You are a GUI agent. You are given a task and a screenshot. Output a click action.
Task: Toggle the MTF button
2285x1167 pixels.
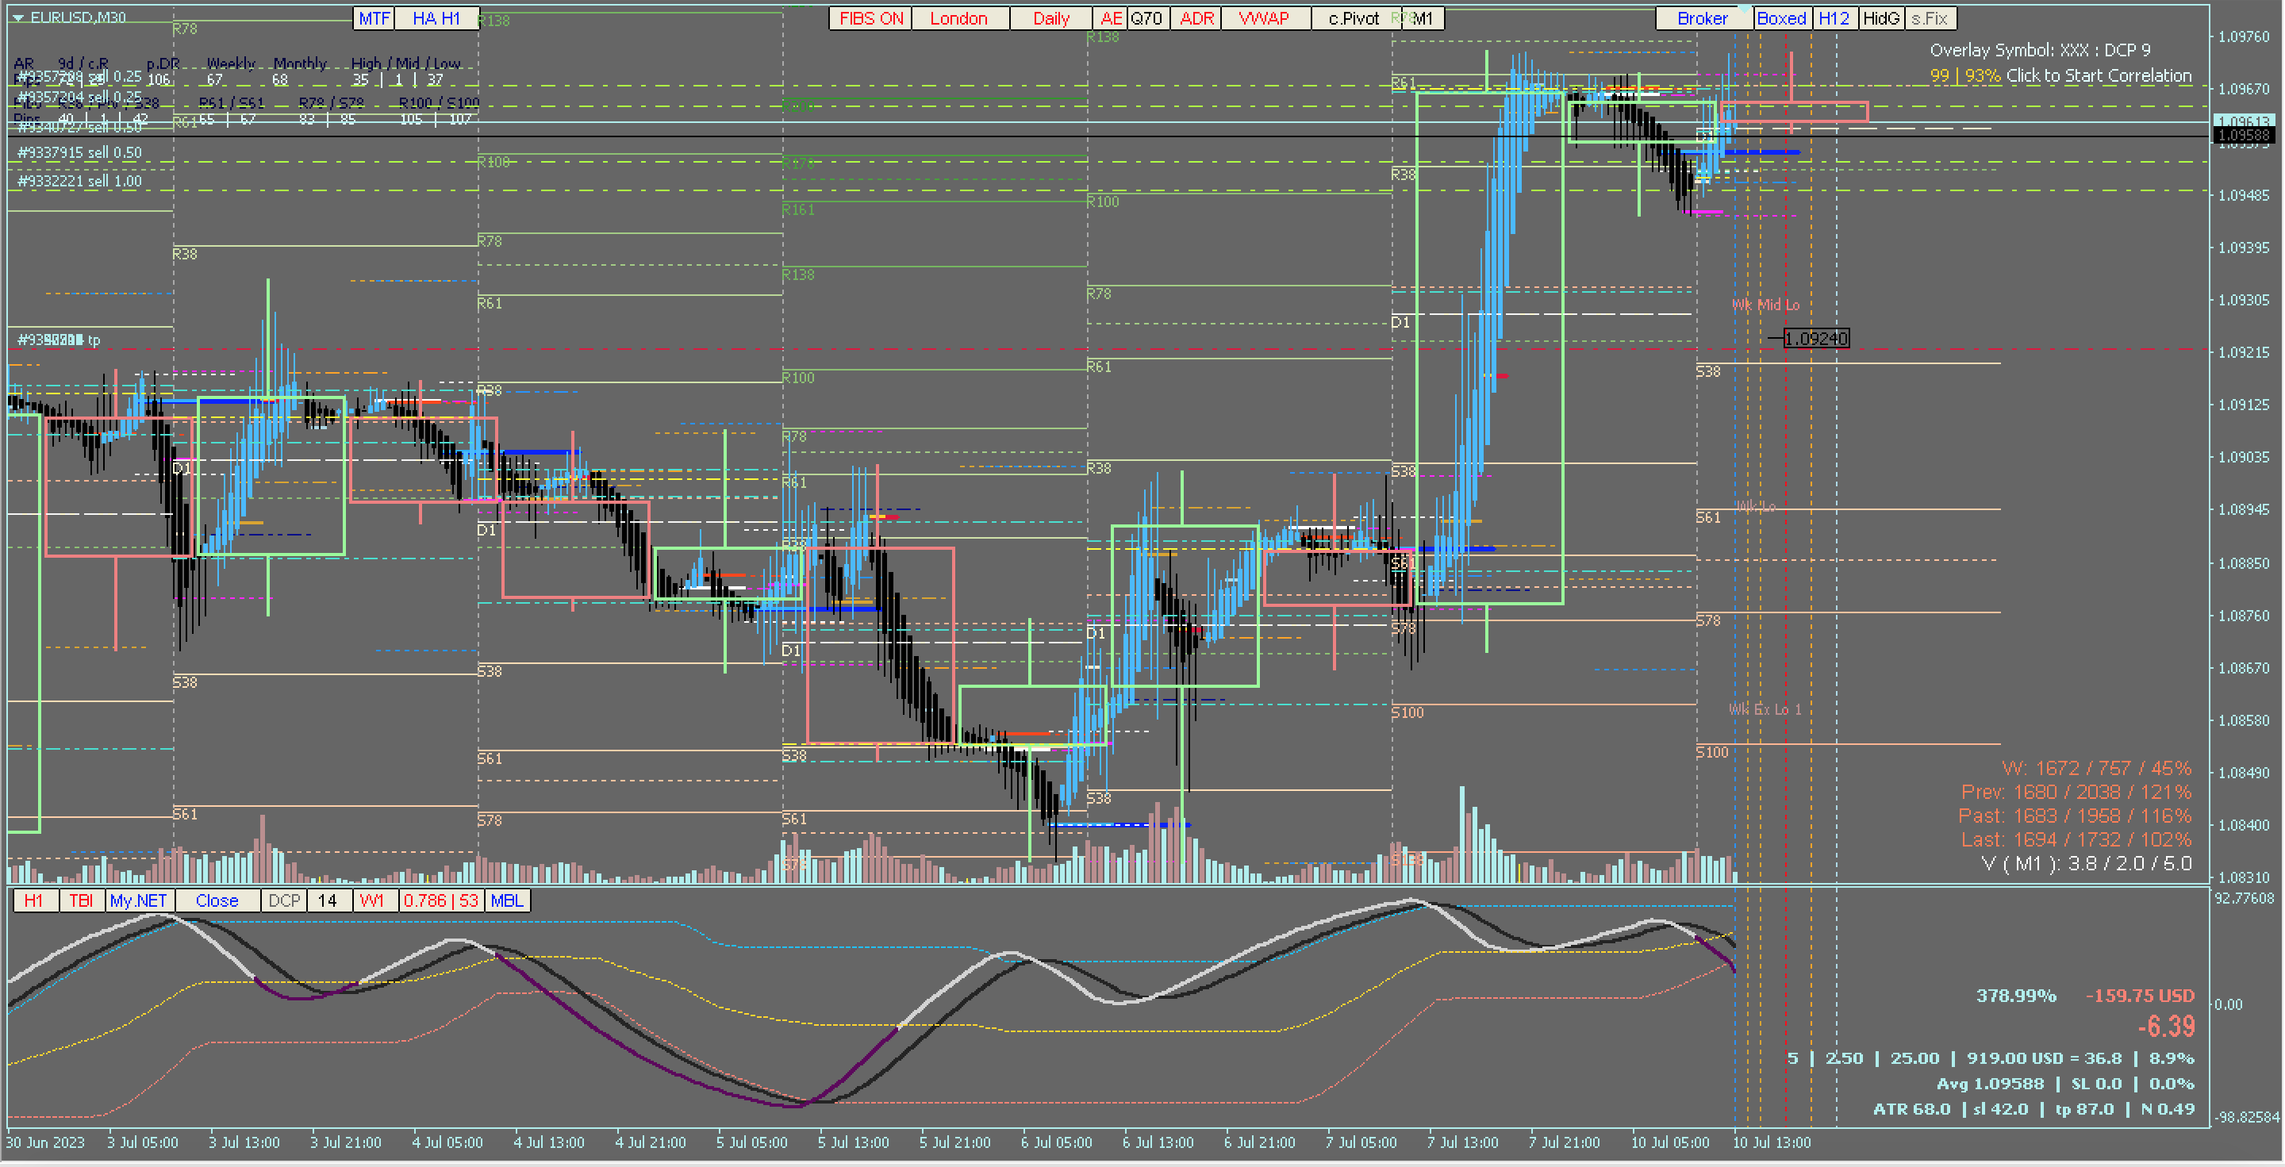coord(374,18)
